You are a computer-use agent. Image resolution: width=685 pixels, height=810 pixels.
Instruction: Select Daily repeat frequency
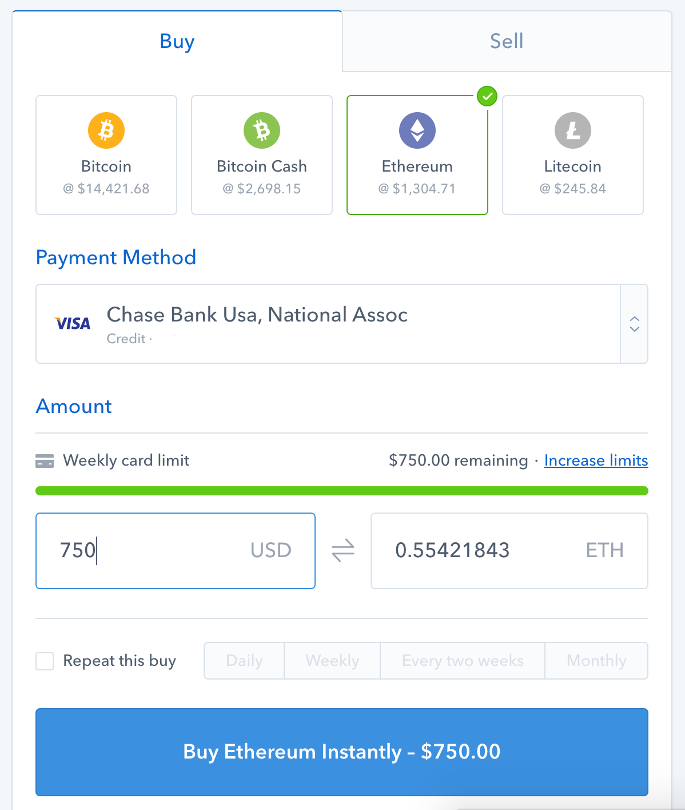[x=244, y=661]
